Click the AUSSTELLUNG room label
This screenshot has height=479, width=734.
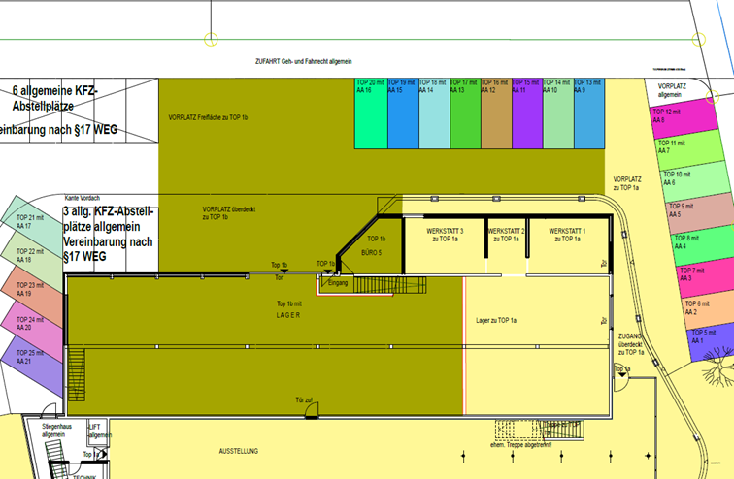[240, 453]
